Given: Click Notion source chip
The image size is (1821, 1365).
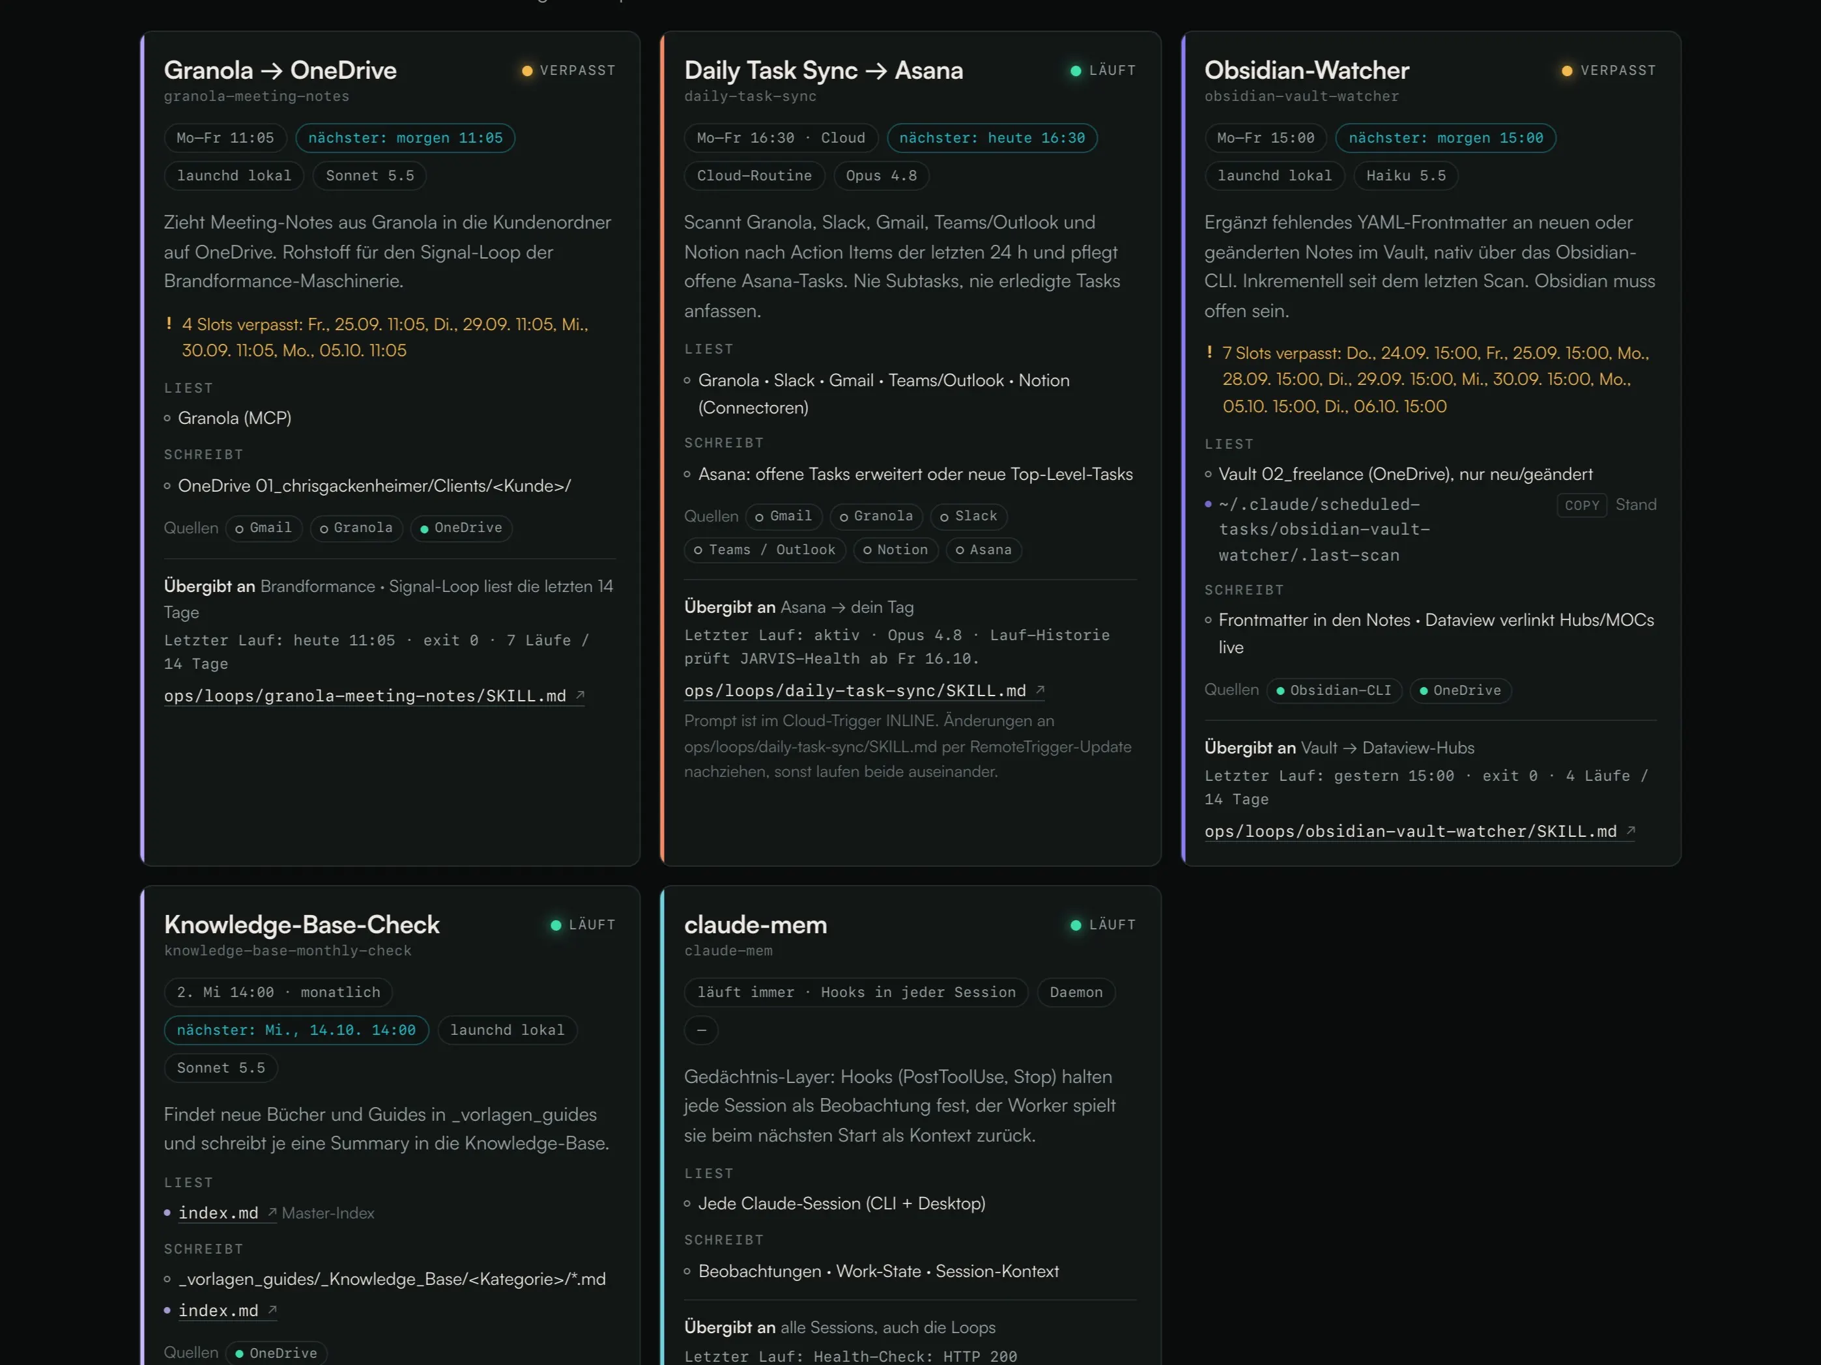Looking at the screenshot, I should pyautogui.click(x=896, y=550).
